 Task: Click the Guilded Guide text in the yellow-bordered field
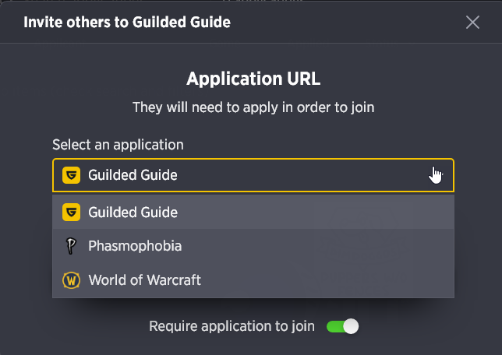[133, 175]
